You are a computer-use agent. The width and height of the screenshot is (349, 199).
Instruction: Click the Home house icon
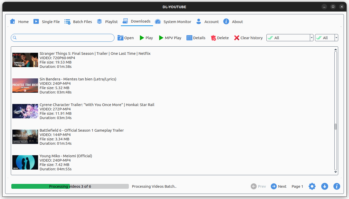[x=13, y=22]
